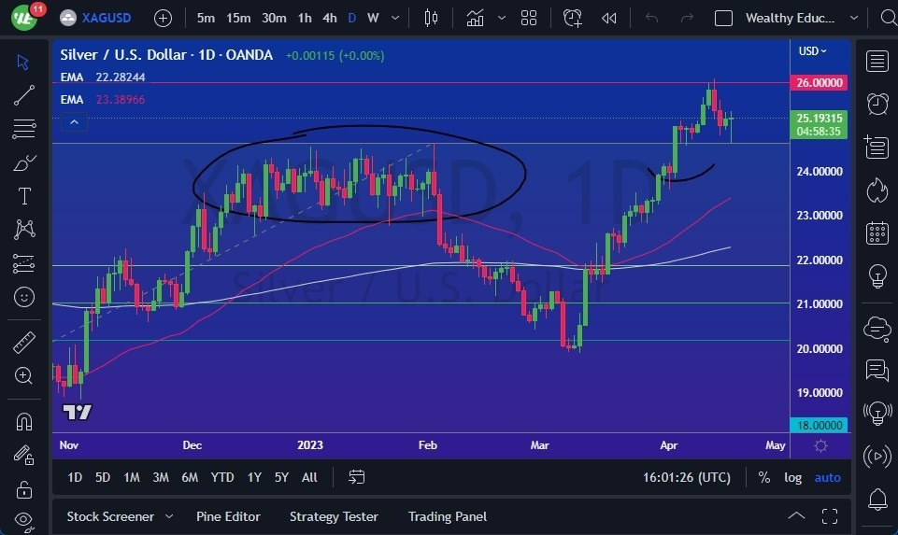Toggle lock all drawing tools
The height and width of the screenshot is (535, 898).
coord(23,490)
